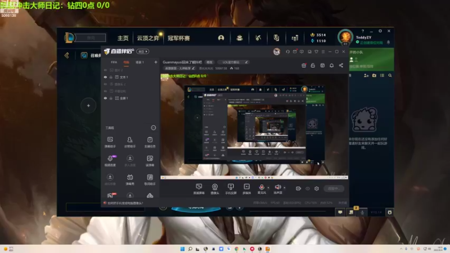This screenshot has height=253, width=450.
Task: Toggle visibility of 文本 1 layer
Action: coord(105,77)
